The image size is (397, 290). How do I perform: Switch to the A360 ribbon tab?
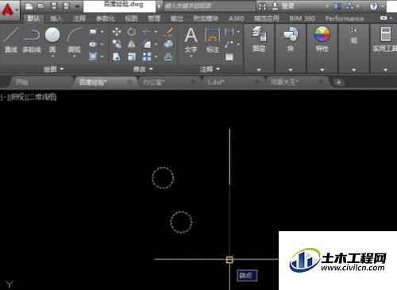tap(237, 18)
